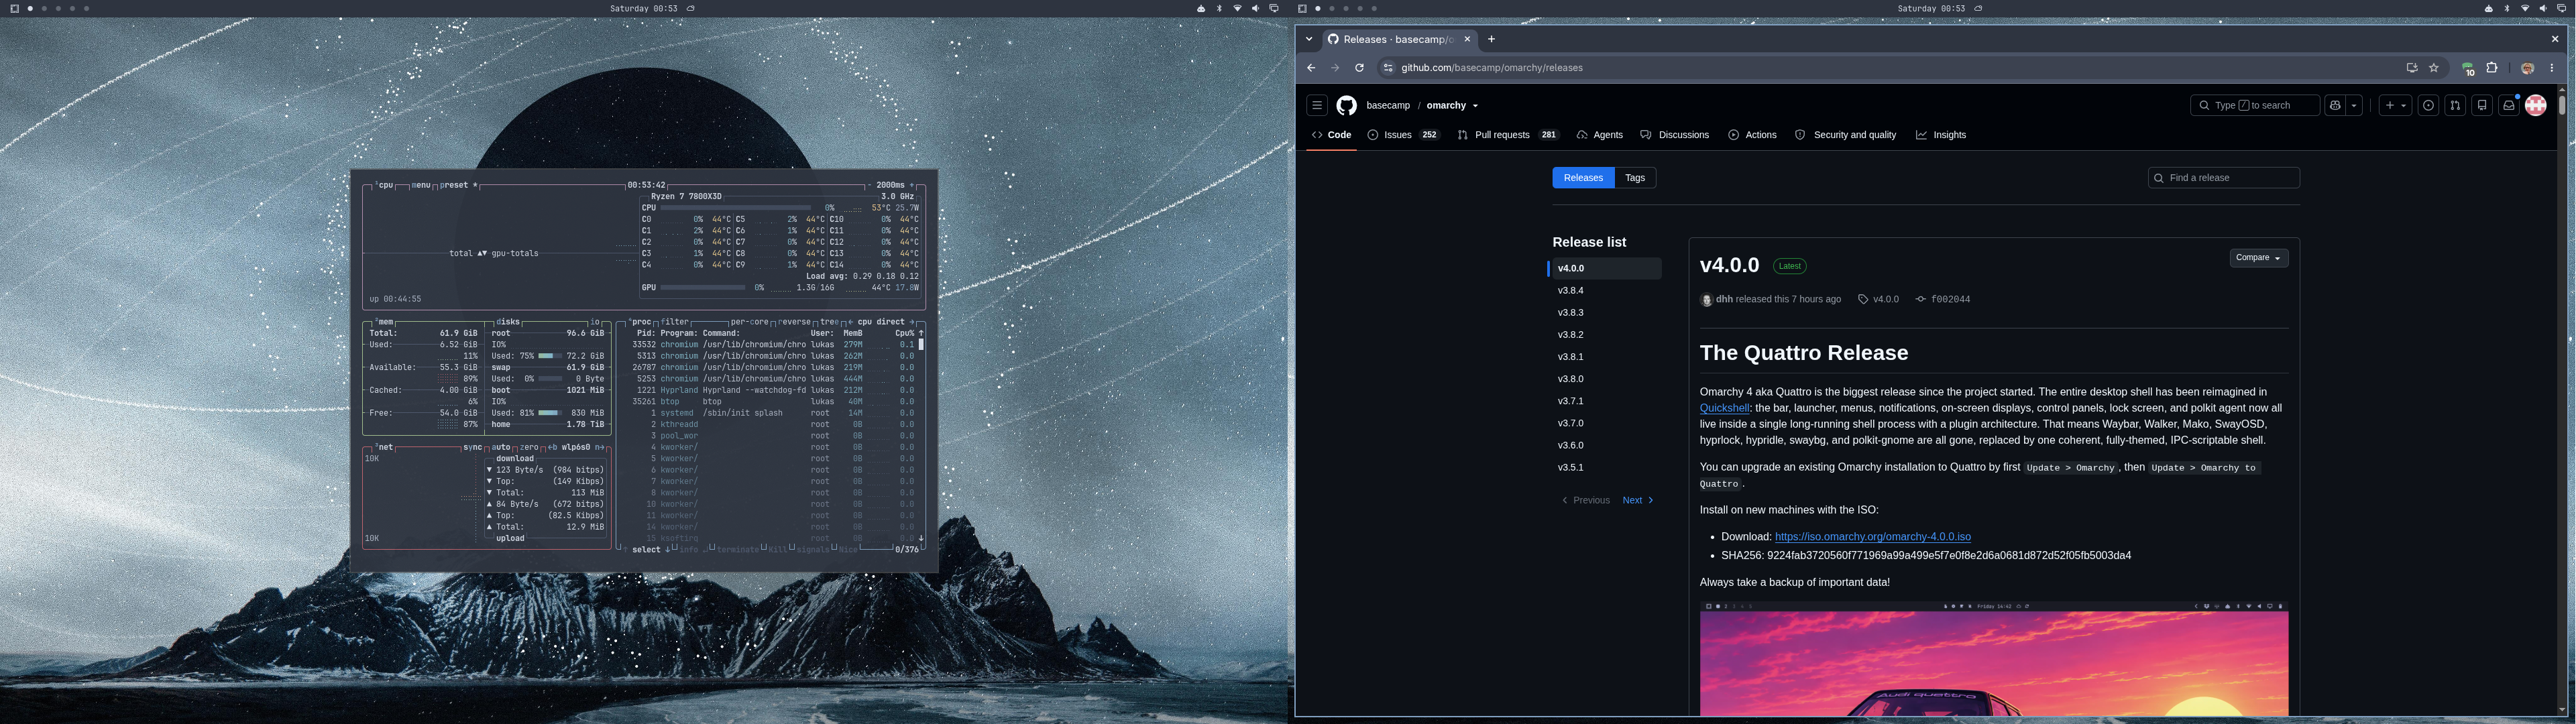The width and height of the screenshot is (2576, 724).
Task: Open Chromium's Extensions puzzle icon
Action: (2492, 68)
